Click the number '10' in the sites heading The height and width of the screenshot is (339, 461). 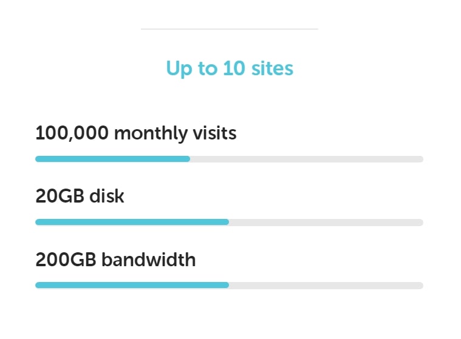click(234, 69)
